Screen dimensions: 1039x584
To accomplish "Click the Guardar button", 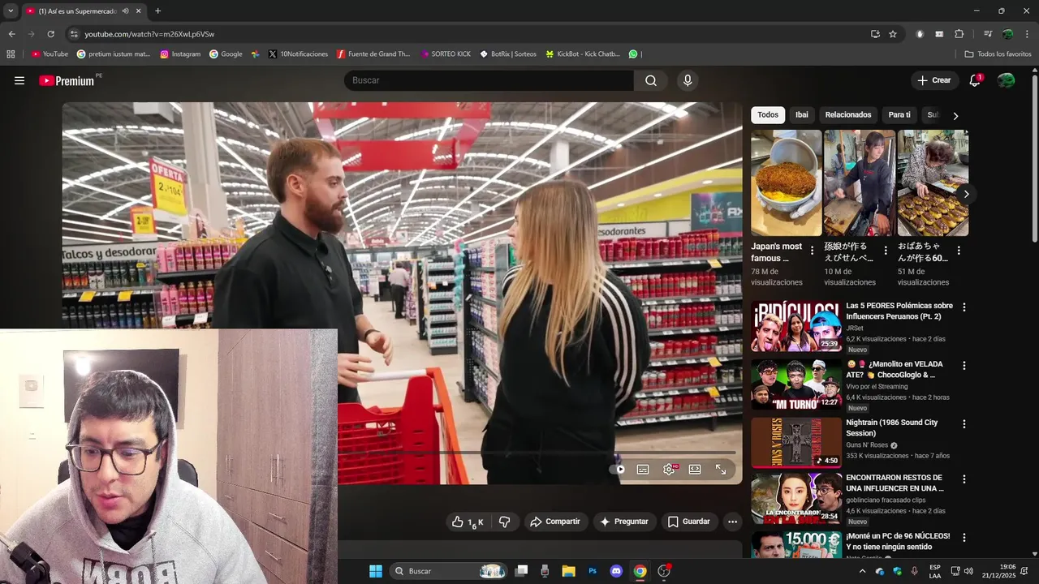I will coord(689,522).
